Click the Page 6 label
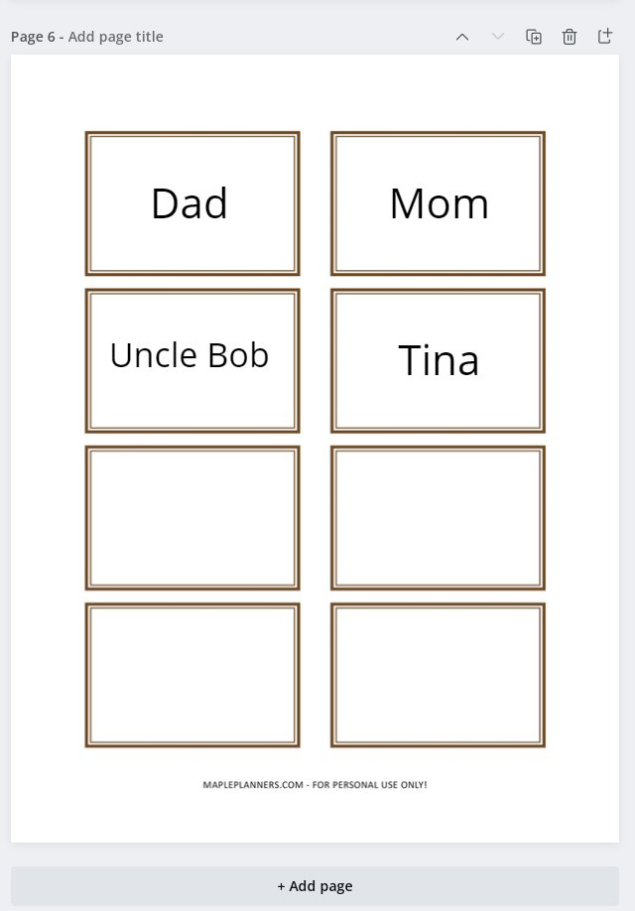The image size is (635, 911). [33, 37]
